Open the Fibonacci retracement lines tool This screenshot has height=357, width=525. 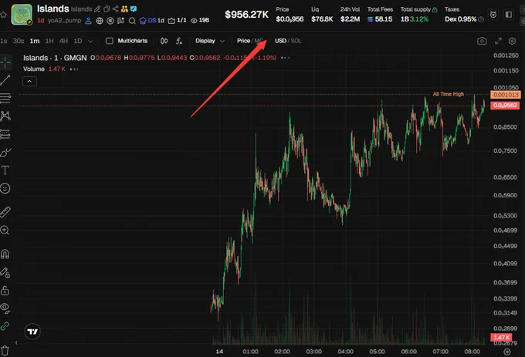(x=5, y=98)
